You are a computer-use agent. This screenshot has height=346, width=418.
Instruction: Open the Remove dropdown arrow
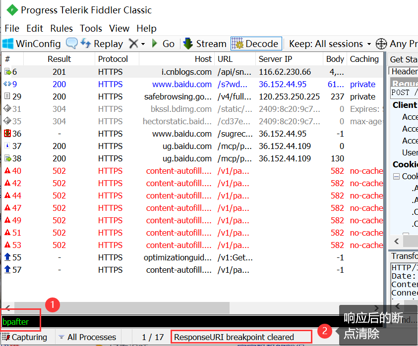pos(143,44)
